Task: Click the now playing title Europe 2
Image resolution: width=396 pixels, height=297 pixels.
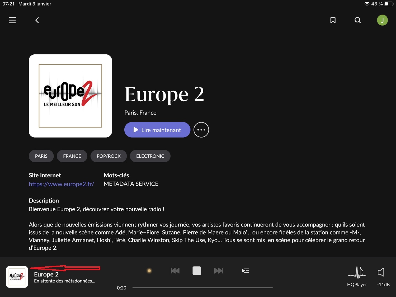Action: pos(46,274)
